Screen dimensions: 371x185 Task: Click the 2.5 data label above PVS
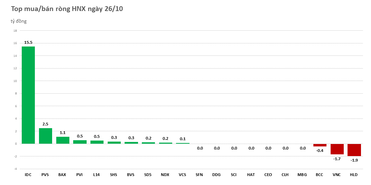tap(45, 124)
